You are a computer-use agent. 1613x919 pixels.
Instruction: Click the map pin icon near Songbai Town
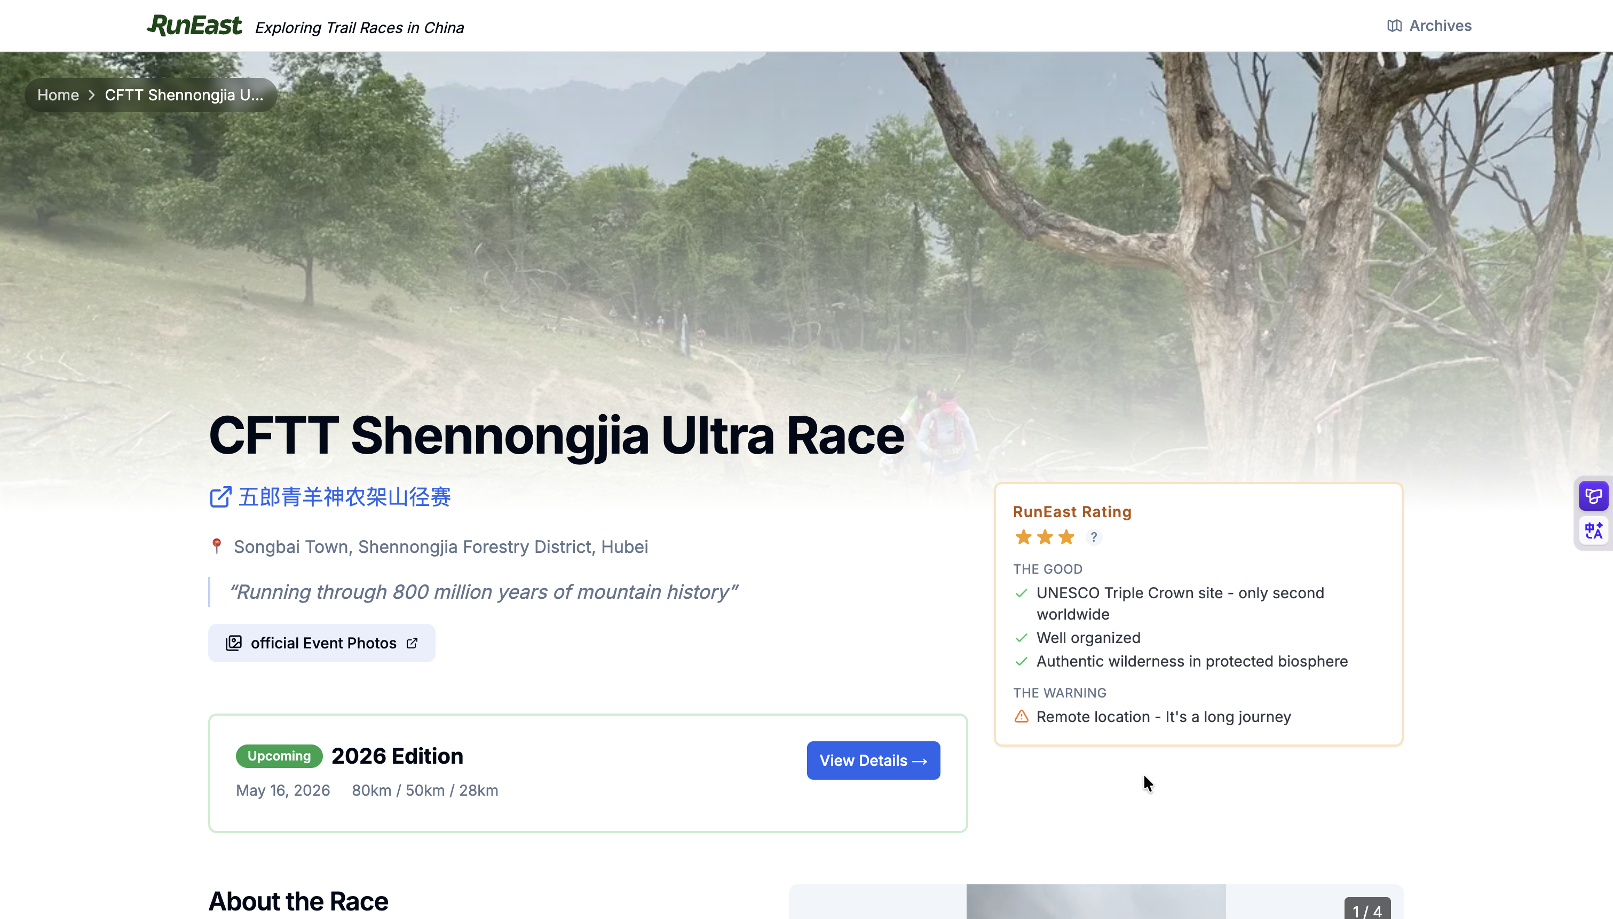pyautogui.click(x=217, y=545)
